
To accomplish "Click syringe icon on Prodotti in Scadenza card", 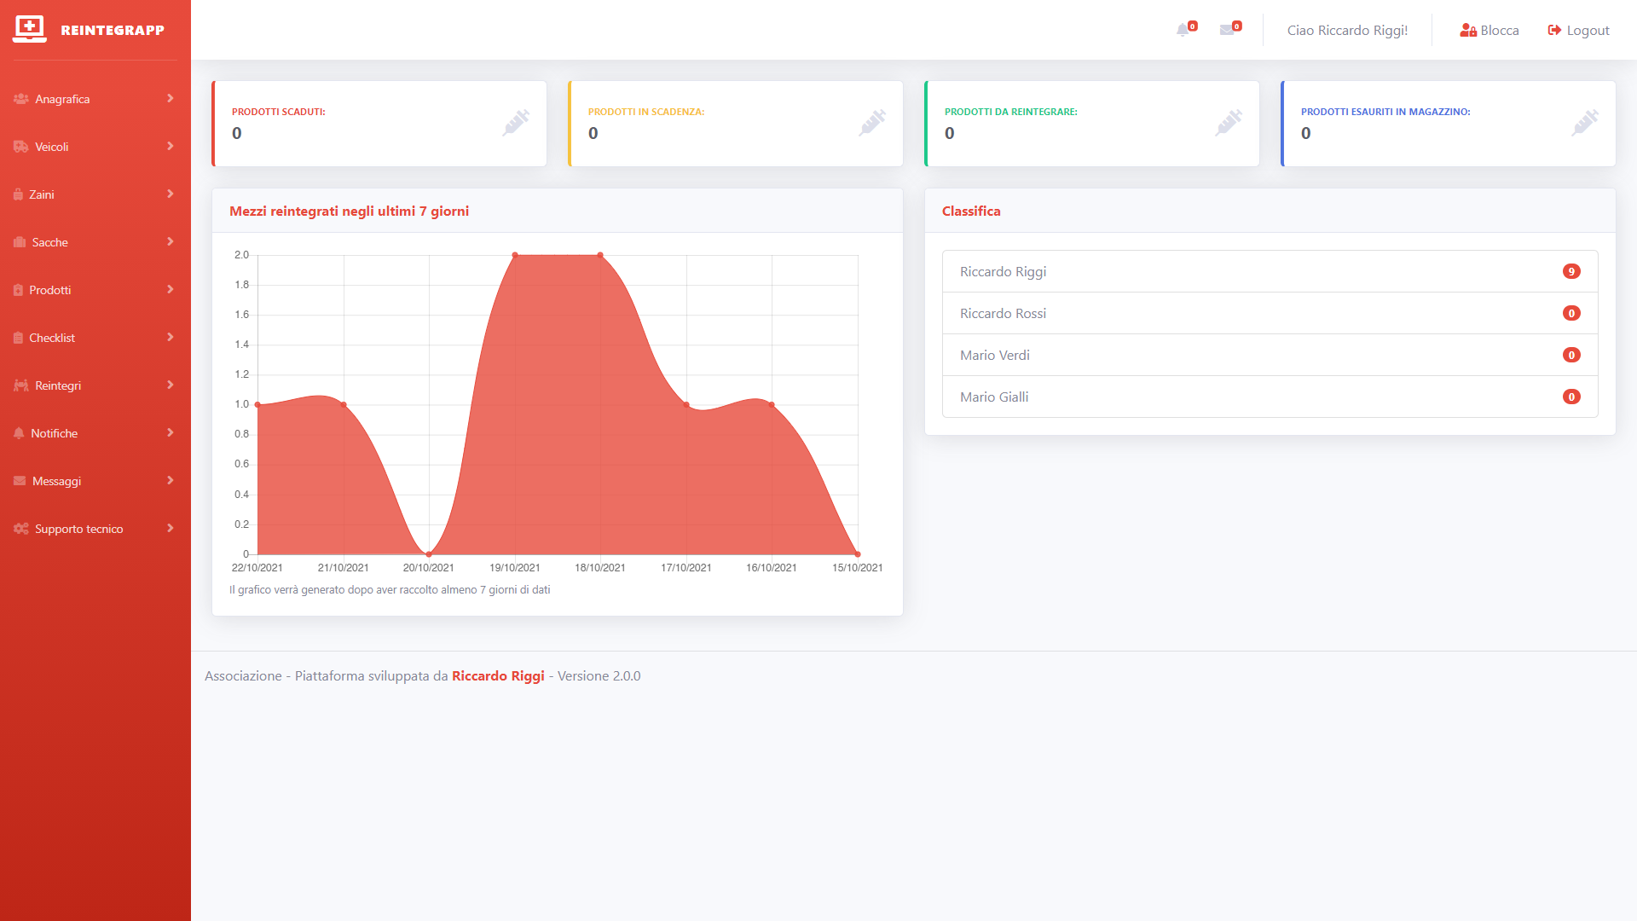I will pos(871,123).
